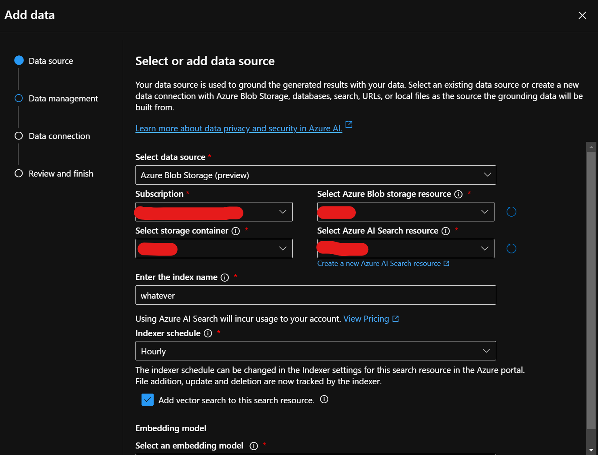Image resolution: width=598 pixels, height=455 pixels.
Task: Click info icon beside Enter the index name
Action: point(225,278)
